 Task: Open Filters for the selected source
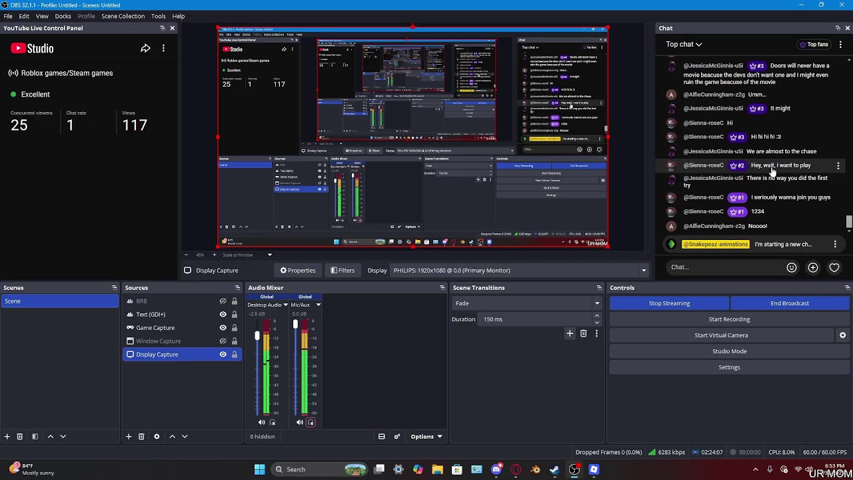pyautogui.click(x=343, y=271)
